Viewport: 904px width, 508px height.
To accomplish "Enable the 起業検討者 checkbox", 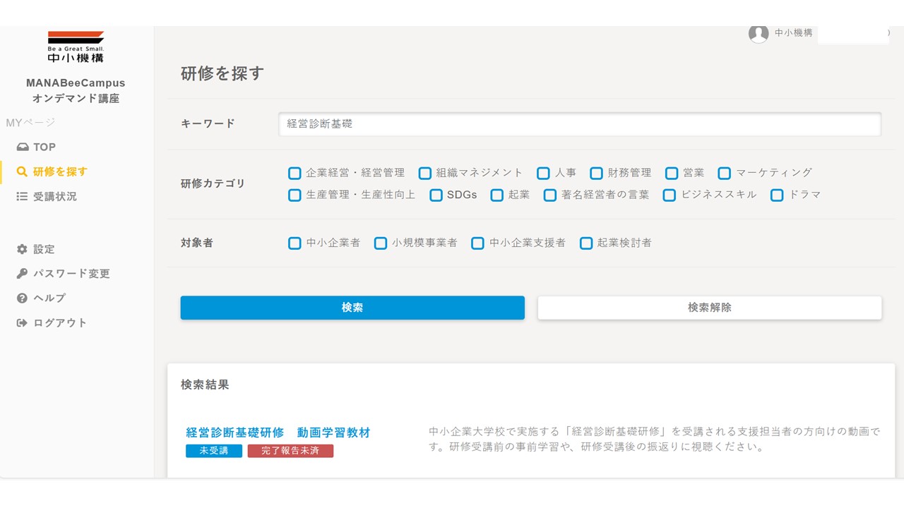I will click(x=586, y=243).
